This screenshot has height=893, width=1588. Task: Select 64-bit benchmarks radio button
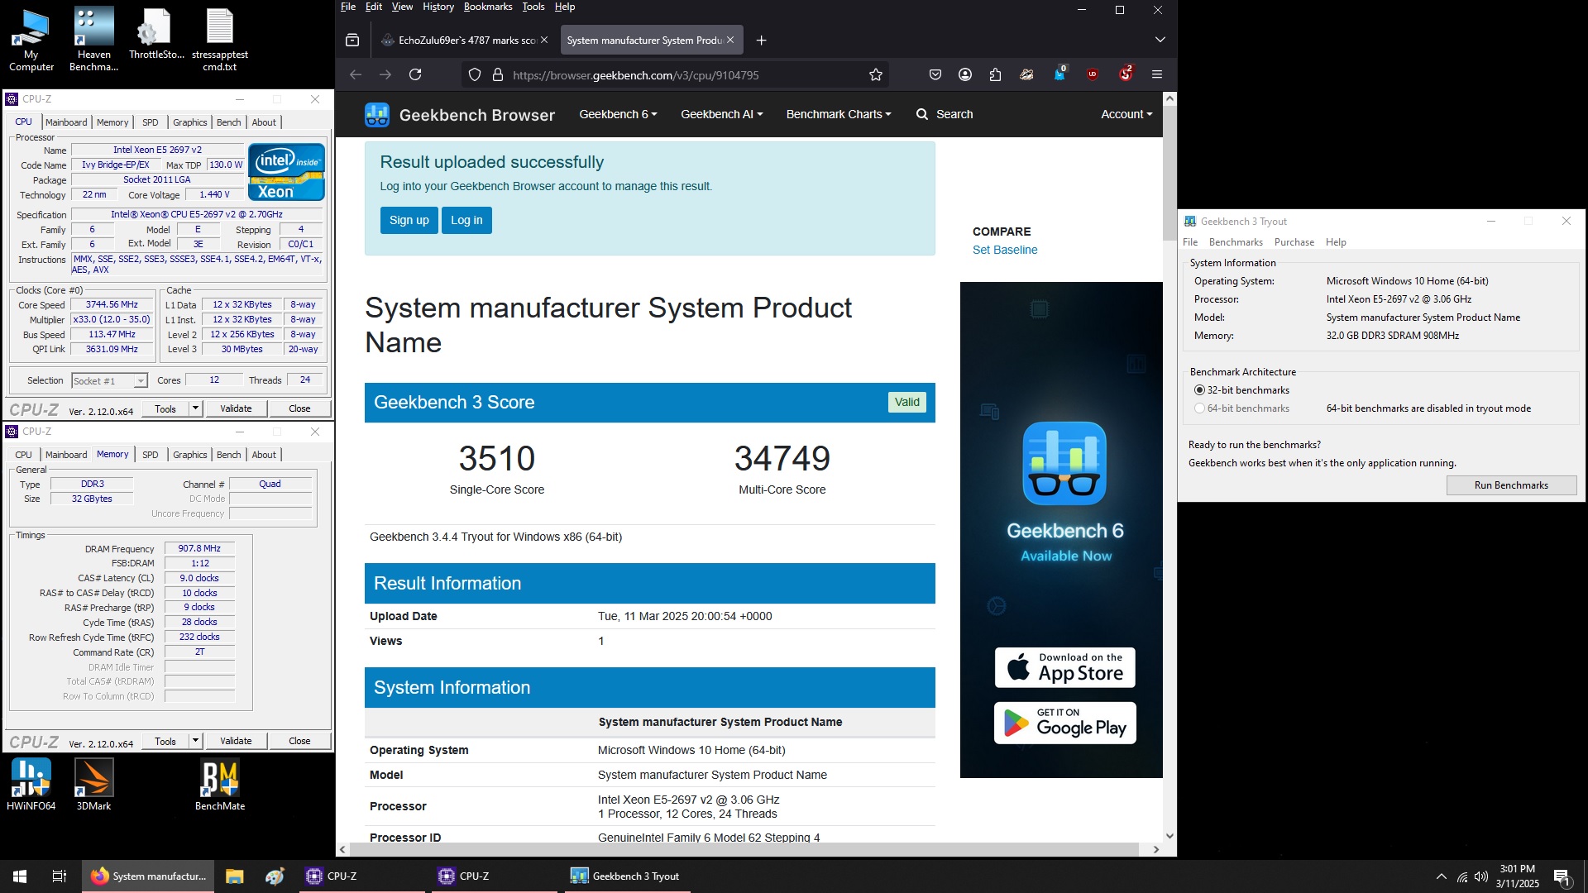click(x=1199, y=408)
